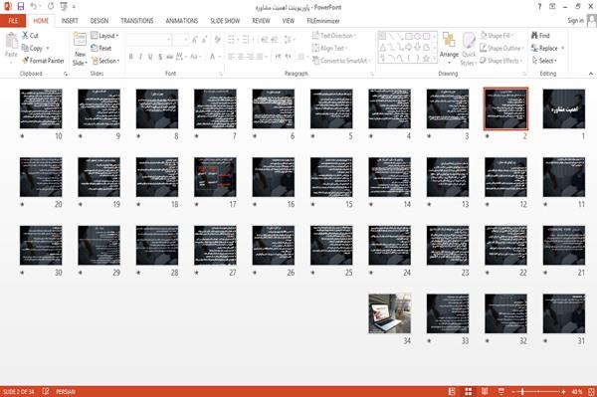The height and width of the screenshot is (397, 597).
Task: Switch to the REVIEW tab
Action: (261, 21)
